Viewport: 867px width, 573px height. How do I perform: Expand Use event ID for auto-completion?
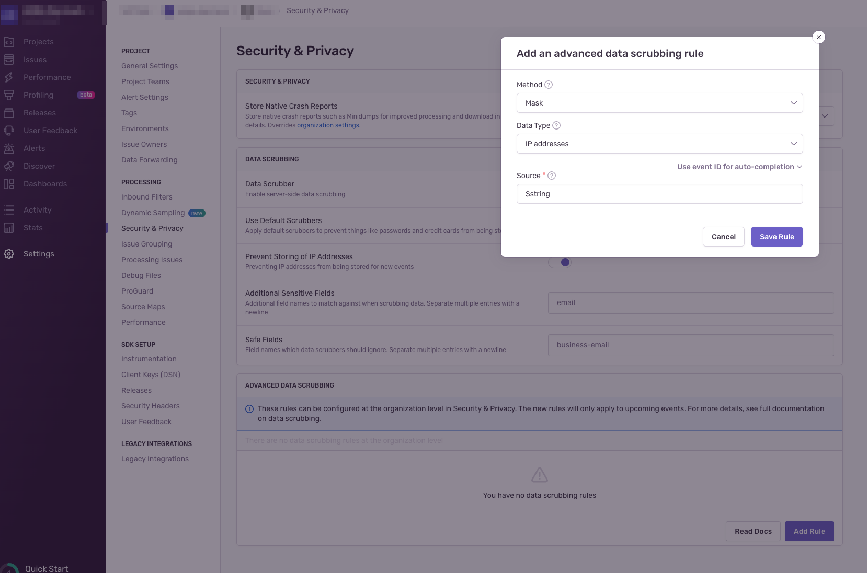coord(739,167)
